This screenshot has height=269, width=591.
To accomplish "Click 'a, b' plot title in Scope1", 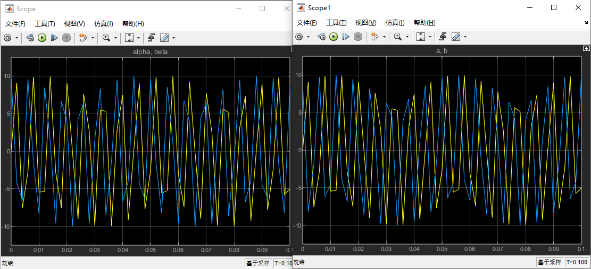I will 442,51.
